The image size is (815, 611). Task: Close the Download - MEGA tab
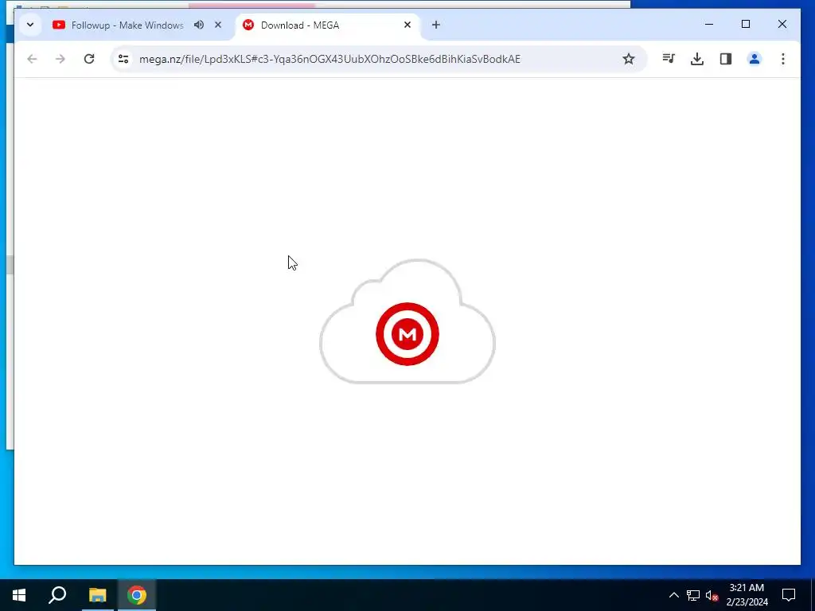(x=407, y=25)
